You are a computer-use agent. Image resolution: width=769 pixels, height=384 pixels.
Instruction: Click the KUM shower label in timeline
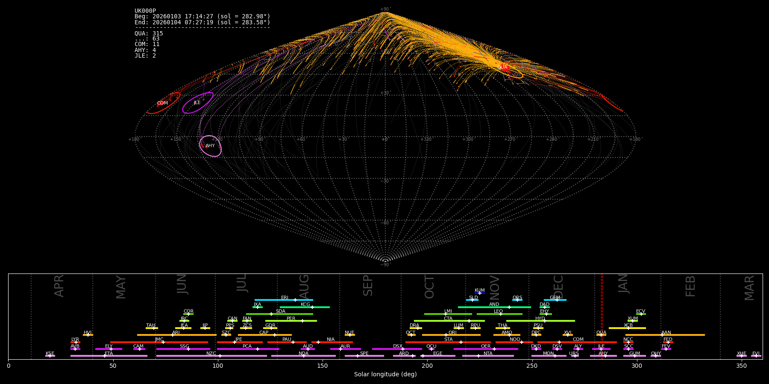click(x=479, y=291)
